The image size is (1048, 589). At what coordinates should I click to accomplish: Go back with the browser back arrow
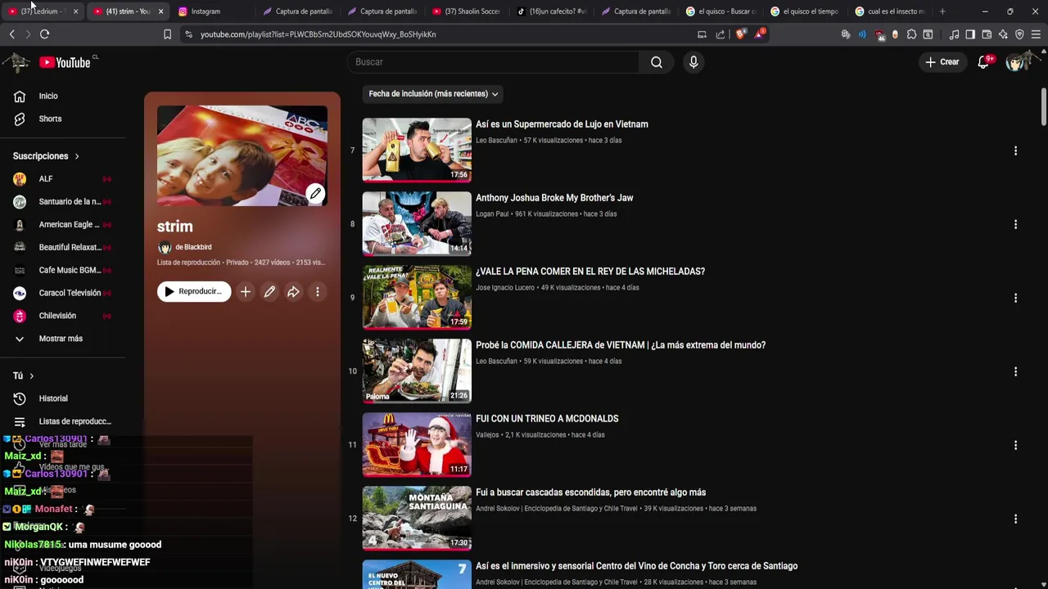coord(11,34)
